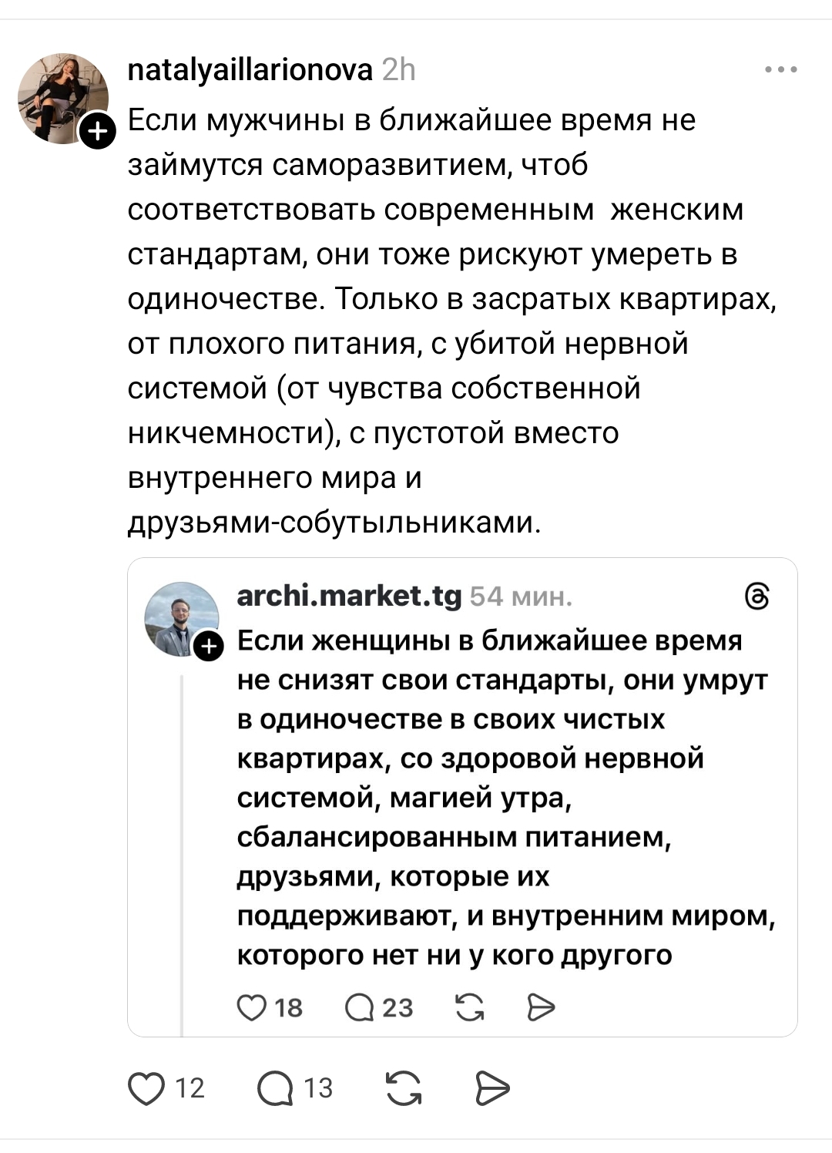832x1153 pixels.
Task: Share the quoted archi.market.tg post
Action: (x=541, y=1007)
